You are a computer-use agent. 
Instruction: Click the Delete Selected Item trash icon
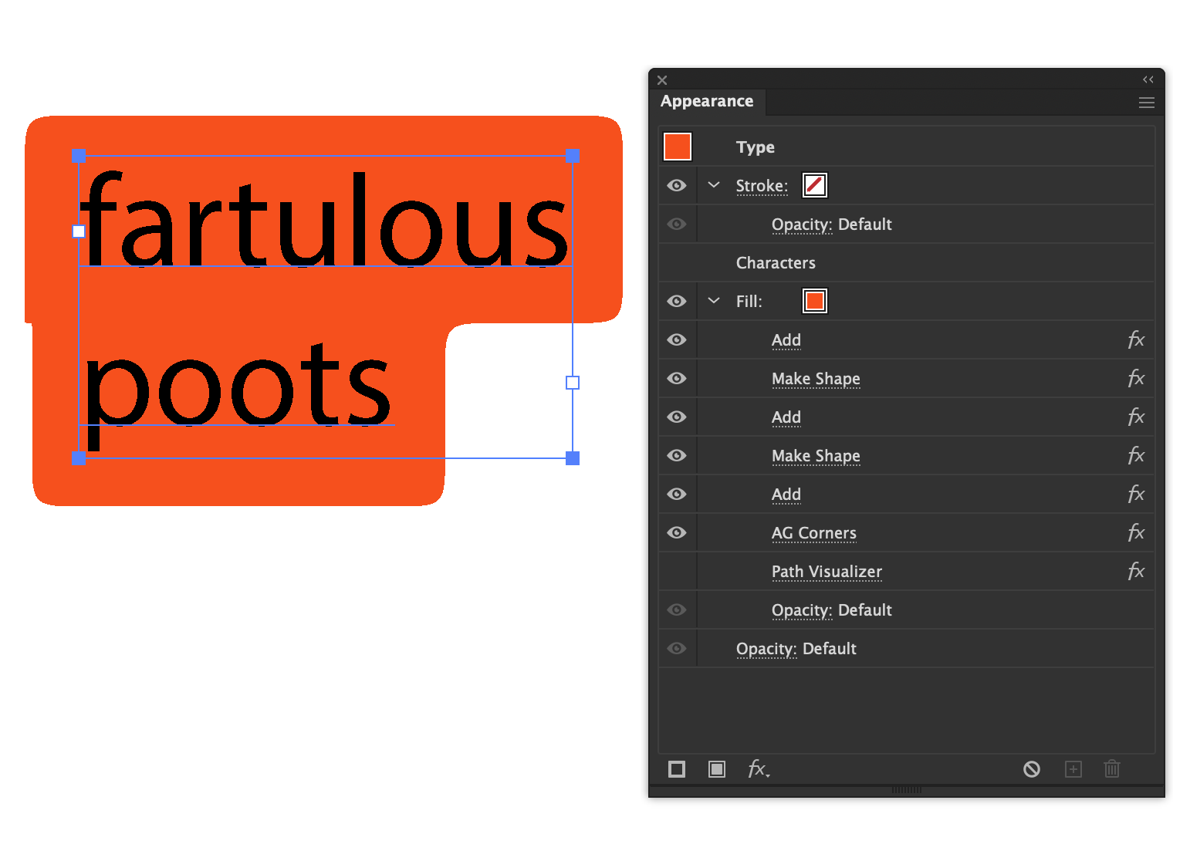1112,769
